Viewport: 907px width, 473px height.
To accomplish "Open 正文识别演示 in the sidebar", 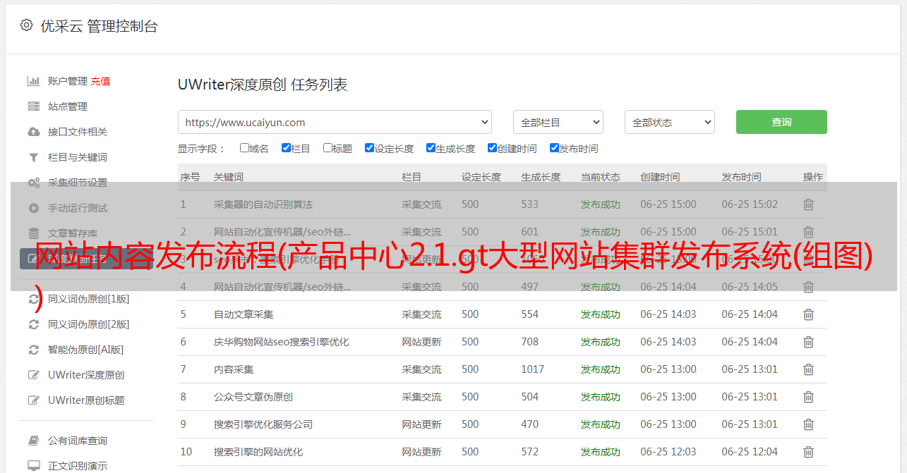I will tap(78, 466).
